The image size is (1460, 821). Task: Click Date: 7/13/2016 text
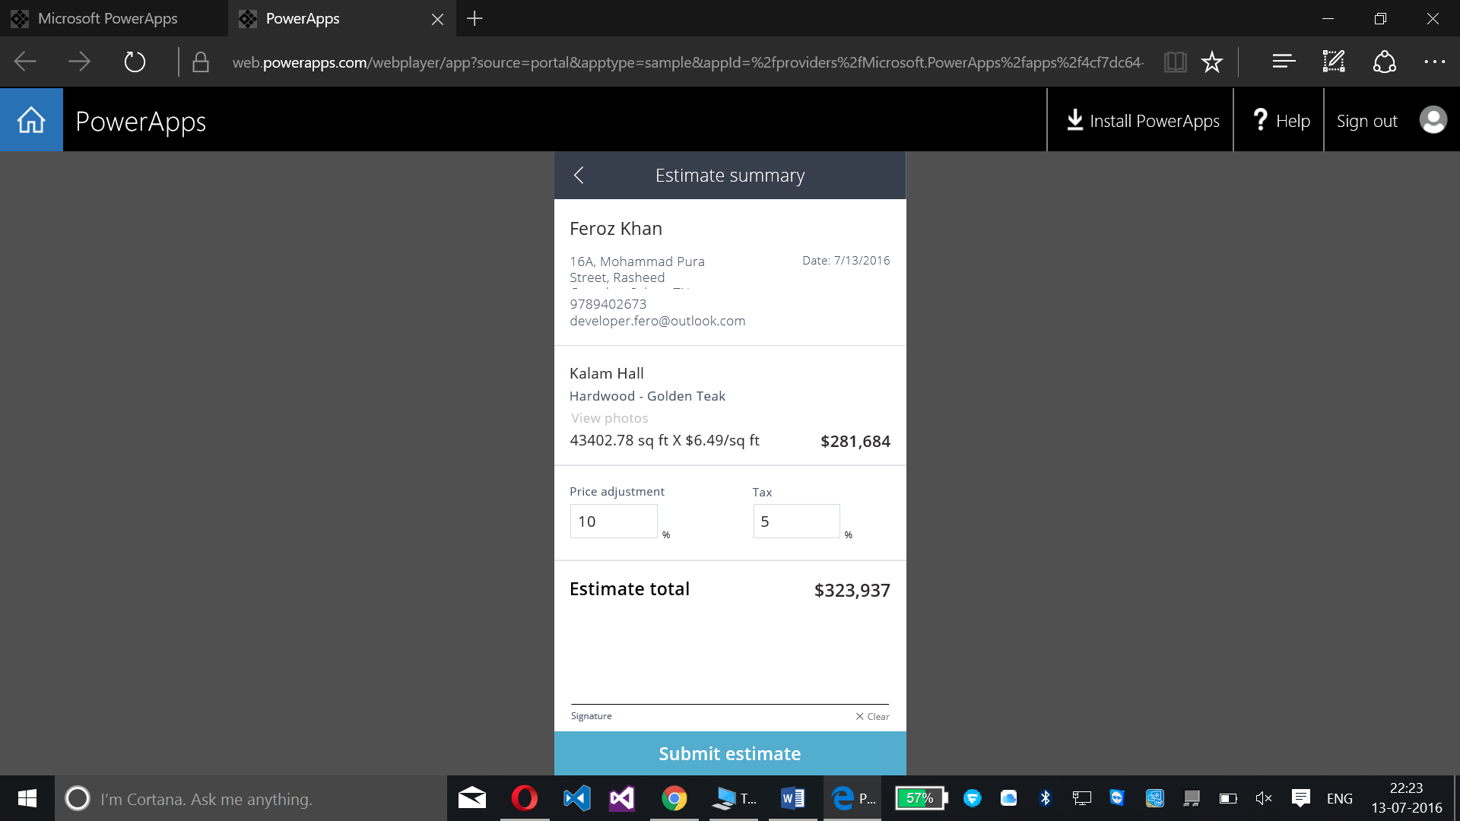click(846, 261)
